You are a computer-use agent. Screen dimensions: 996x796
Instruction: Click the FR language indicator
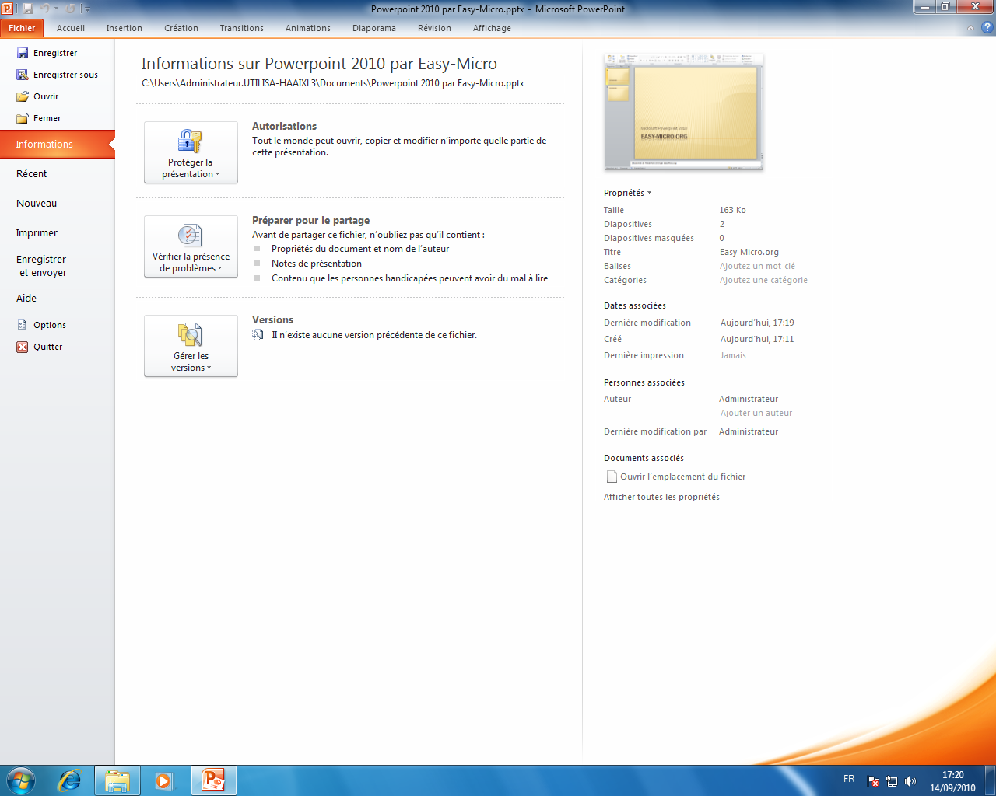tap(849, 779)
